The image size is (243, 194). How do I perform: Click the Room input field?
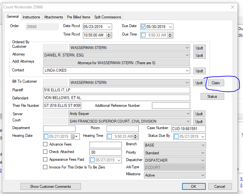click(x=122, y=129)
